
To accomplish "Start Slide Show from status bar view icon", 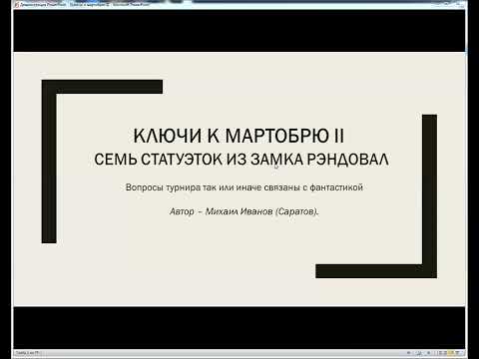I will point(458,353).
